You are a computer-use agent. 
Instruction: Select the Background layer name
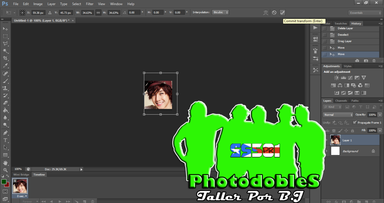tap(350, 151)
